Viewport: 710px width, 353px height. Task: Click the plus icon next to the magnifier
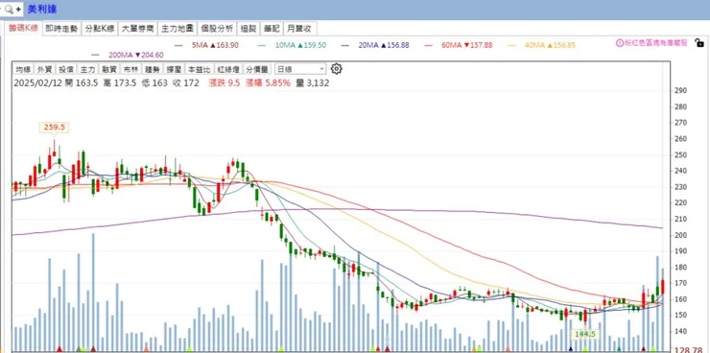(18, 9)
